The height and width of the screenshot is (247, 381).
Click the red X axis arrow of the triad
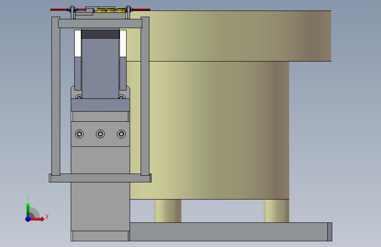pyautogui.click(x=36, y=219)
